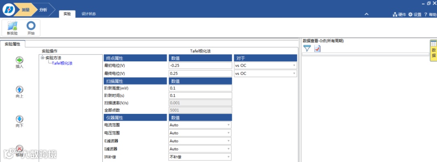Click the 最初电位(V) label
The image size is (437, 162).
(x=114, y=66)
